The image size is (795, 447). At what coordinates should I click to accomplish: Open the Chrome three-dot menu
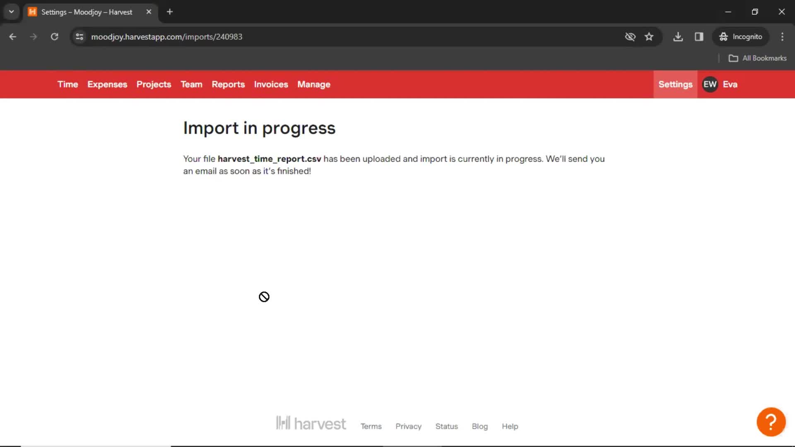click(x=782, y=37)
